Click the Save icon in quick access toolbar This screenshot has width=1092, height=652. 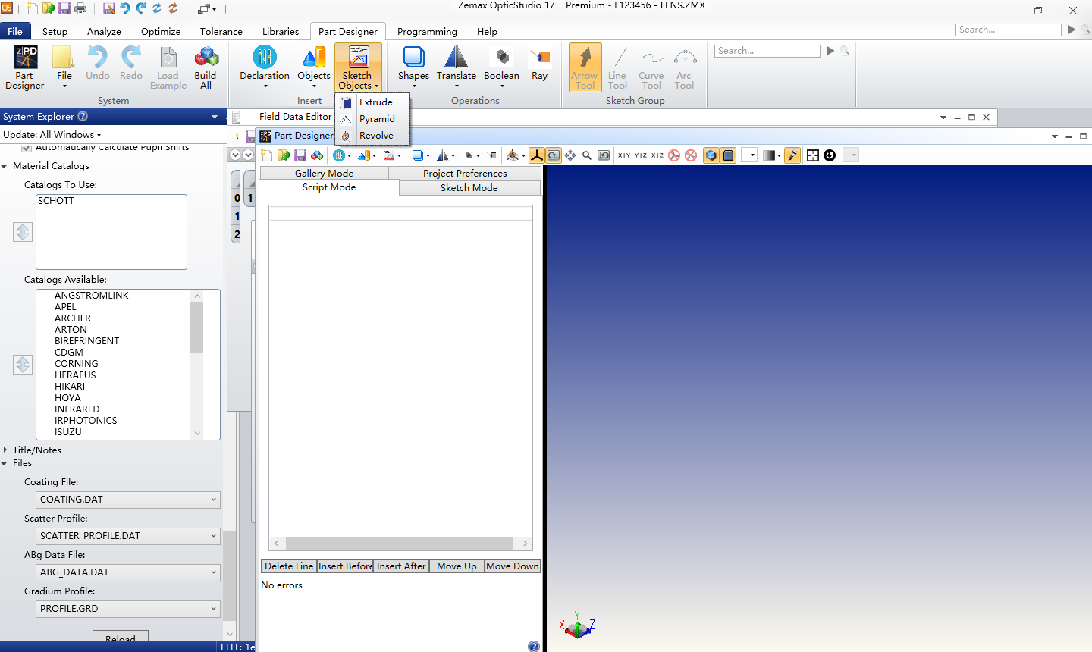[64, 9]
